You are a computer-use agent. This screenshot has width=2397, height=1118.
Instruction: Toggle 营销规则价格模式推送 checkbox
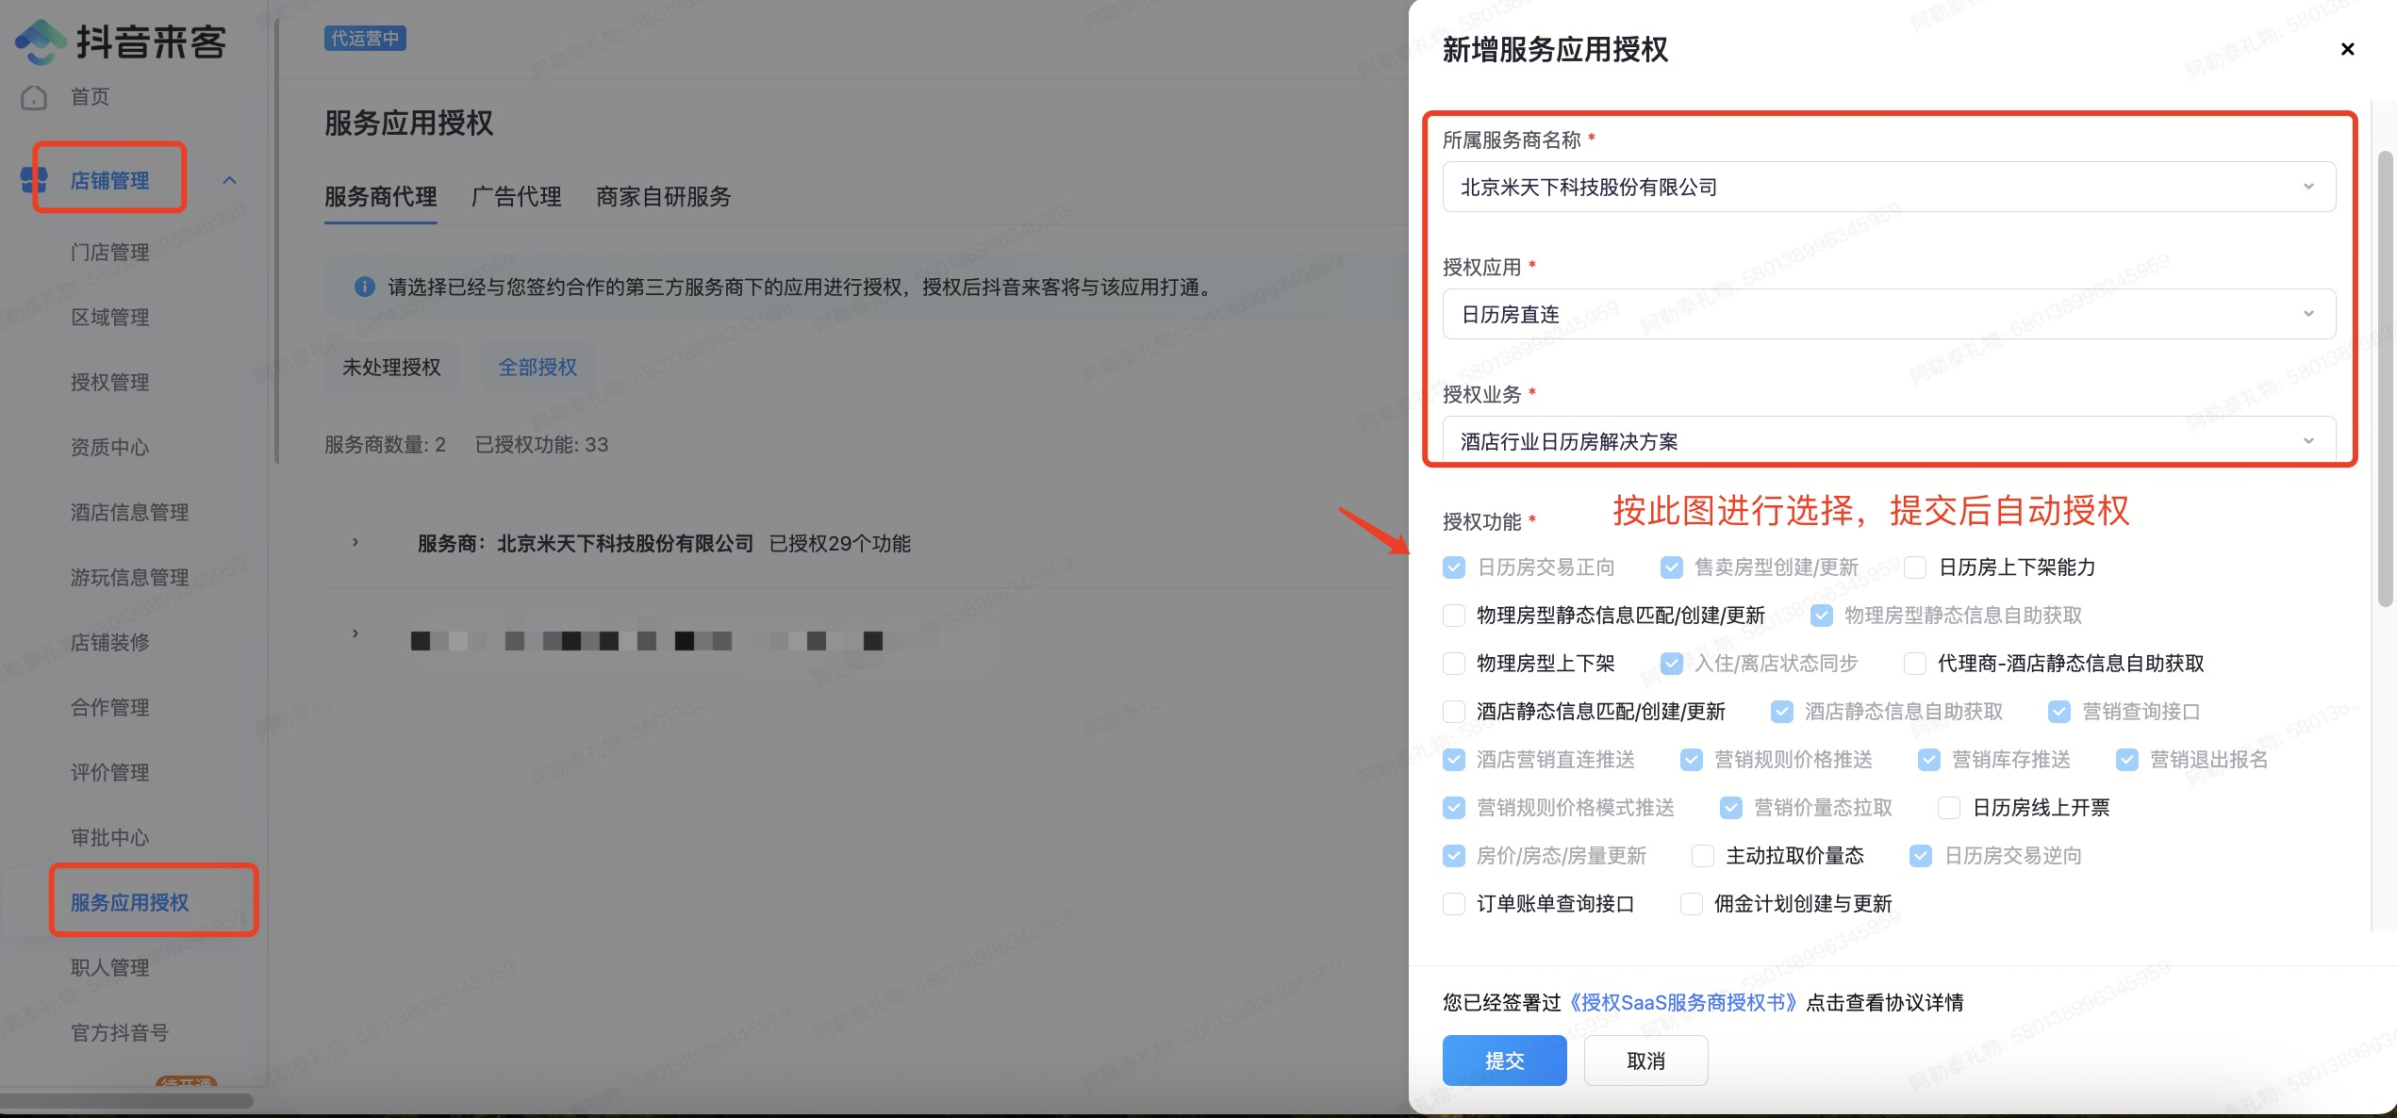click(x=1454, y=808)
